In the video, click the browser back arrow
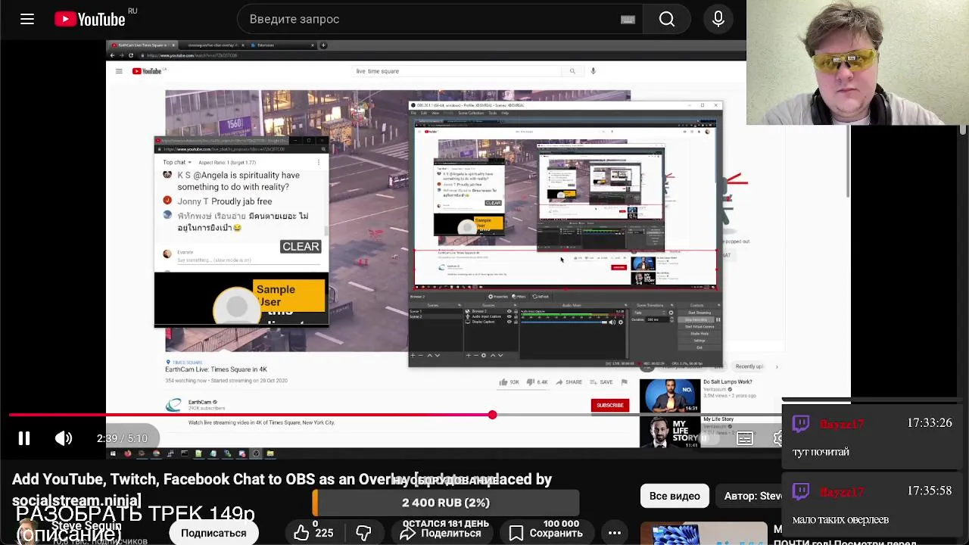The width and height of the screenshot is (969, 545). coord(113,55)
